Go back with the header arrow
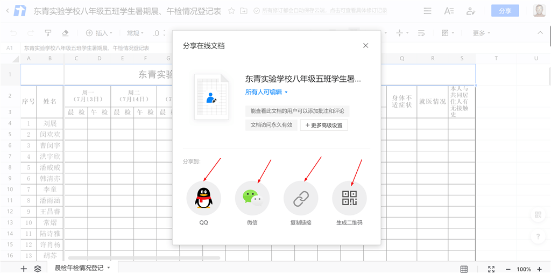The image size is (551, 273). click(8, 11)
